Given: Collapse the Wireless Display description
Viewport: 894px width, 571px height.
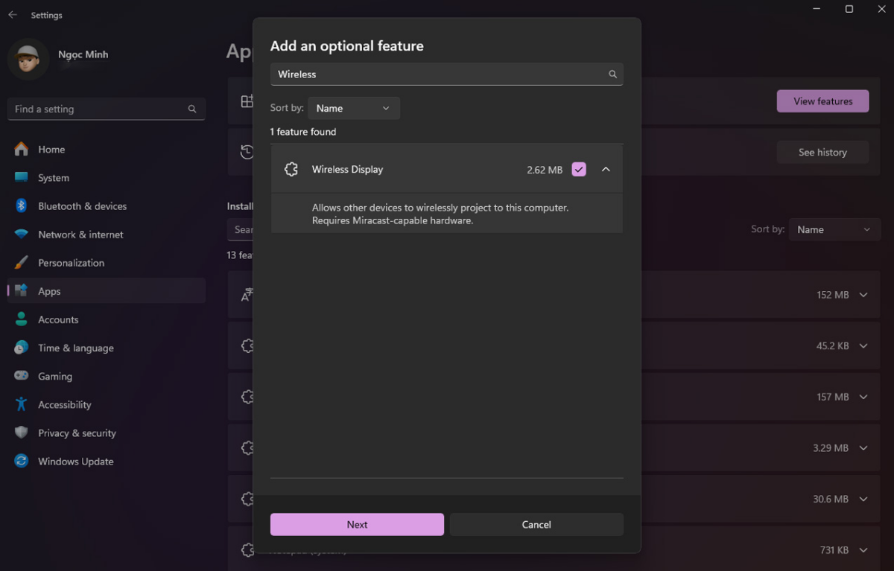Looking at the screenshot, I should [x=606, y=170].
